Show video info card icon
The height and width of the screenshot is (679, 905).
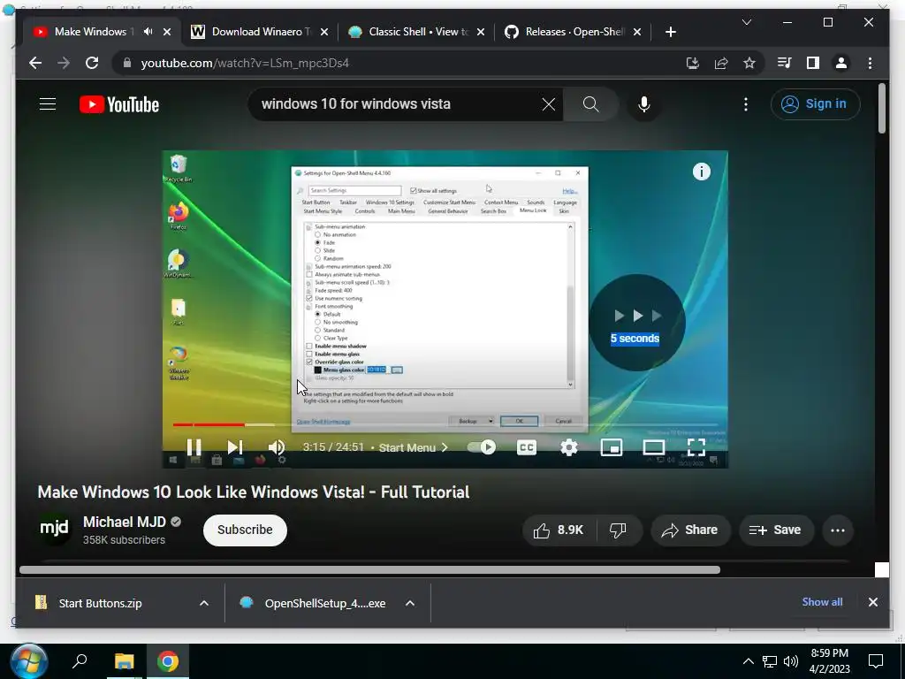tap(701, 172)
